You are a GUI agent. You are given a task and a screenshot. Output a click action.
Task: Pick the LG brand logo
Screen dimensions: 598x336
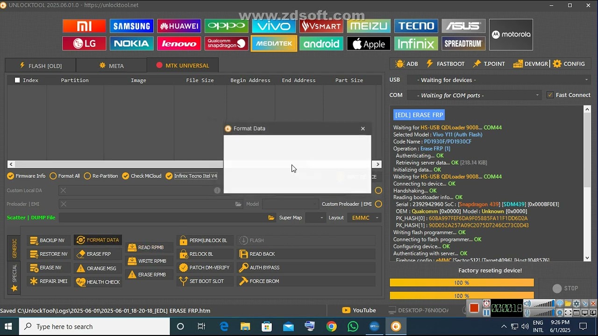(x=84, y=44)
